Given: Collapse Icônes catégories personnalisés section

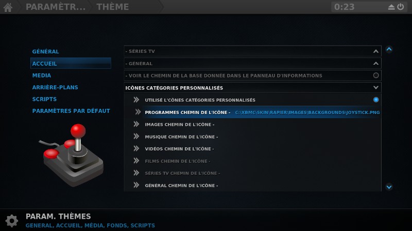Looking at the screenshot, I should [376, 88].
